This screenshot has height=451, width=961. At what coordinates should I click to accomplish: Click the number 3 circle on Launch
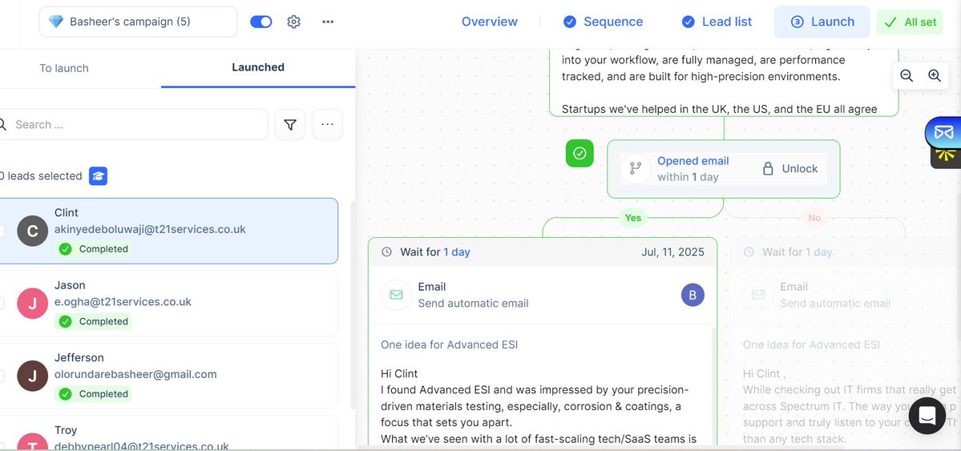797,22
